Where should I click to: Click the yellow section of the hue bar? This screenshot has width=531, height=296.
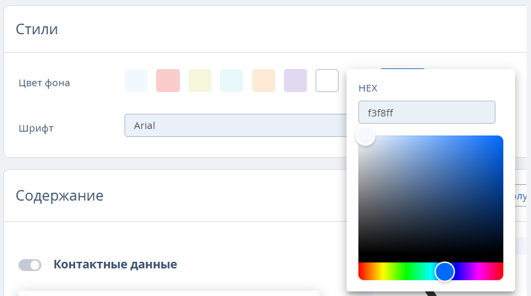383,271
